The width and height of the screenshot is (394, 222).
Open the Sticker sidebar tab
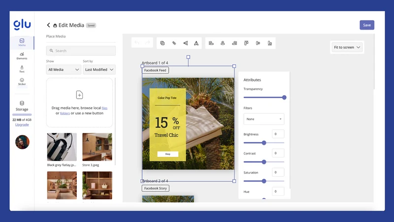point(22,81)
